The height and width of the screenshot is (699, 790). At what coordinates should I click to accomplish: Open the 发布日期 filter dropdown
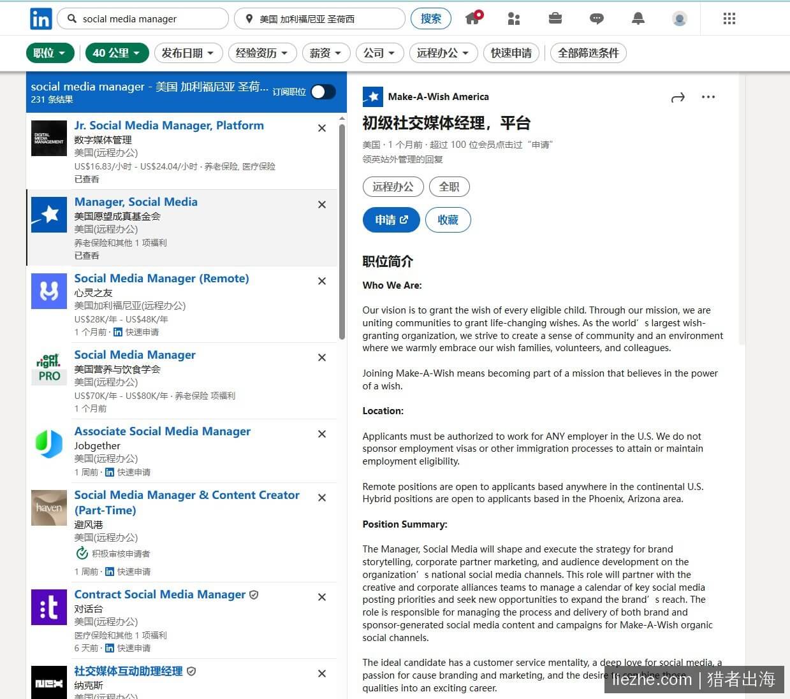point(188,53)
